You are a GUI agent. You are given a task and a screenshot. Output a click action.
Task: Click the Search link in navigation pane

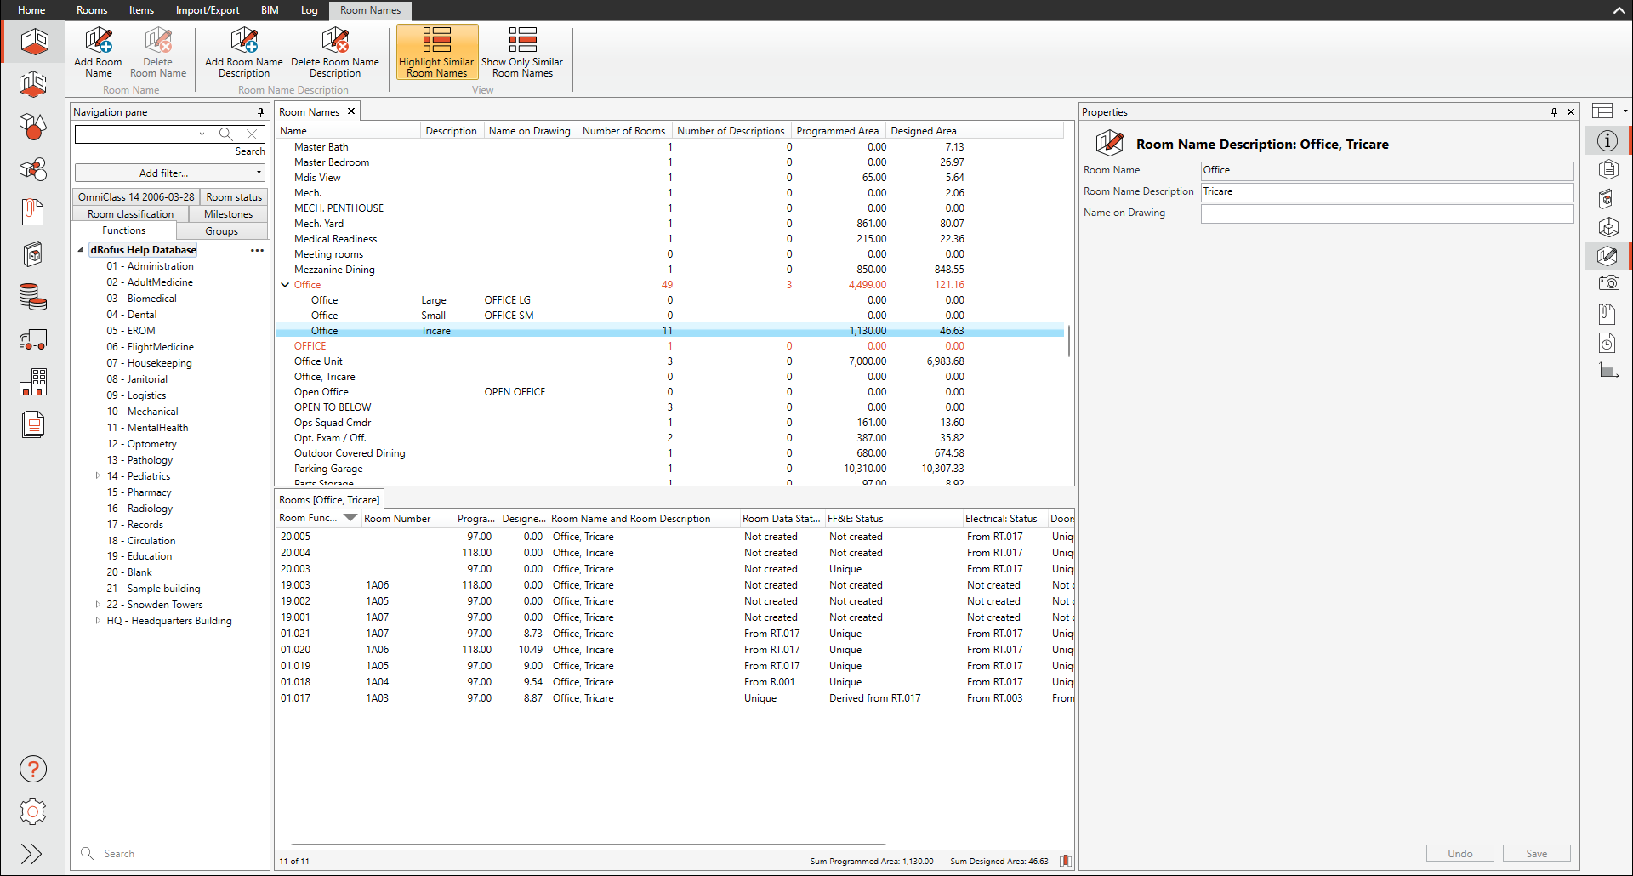250,151
